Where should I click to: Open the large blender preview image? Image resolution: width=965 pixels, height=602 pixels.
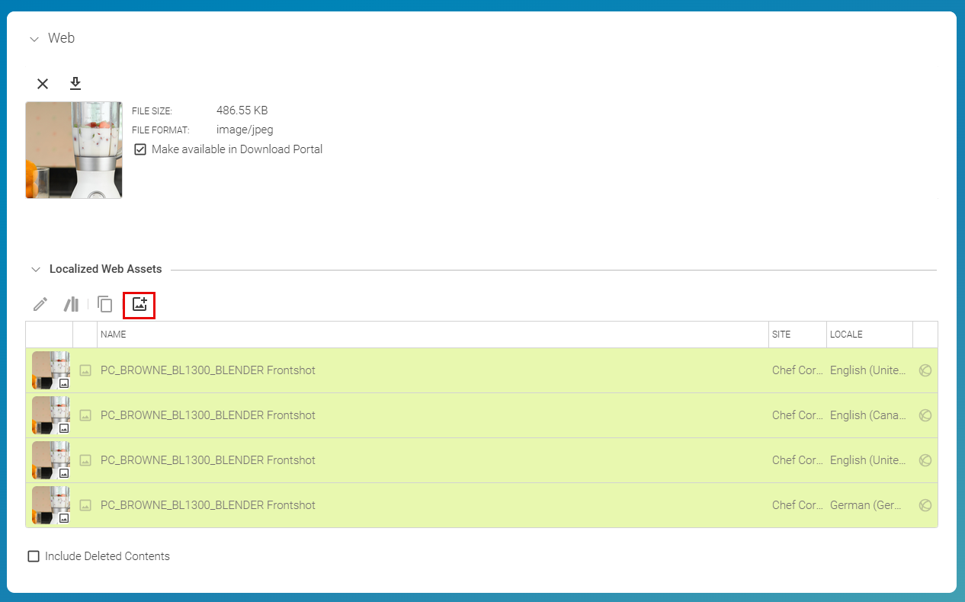click(74, 150)
